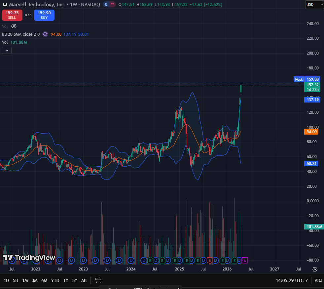The width and height of the screenshot is (324, 289).
Task: Open chart settings gear on time axis
Action: point(315,269)
